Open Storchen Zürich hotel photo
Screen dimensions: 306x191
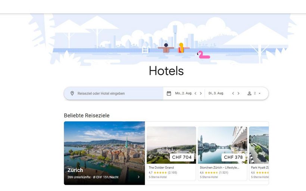click(222, 145)
